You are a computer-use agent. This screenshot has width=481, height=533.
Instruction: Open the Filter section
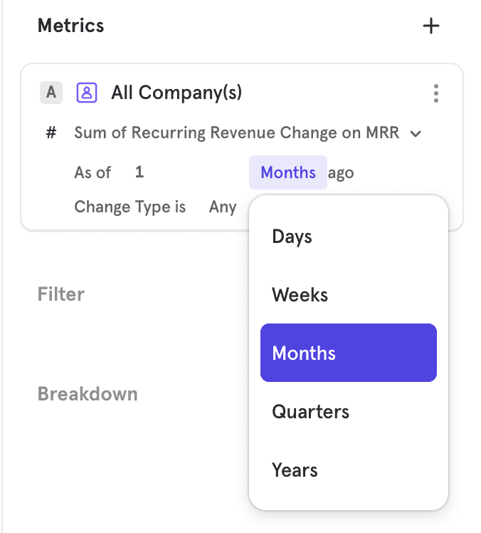tap(61, 294)
